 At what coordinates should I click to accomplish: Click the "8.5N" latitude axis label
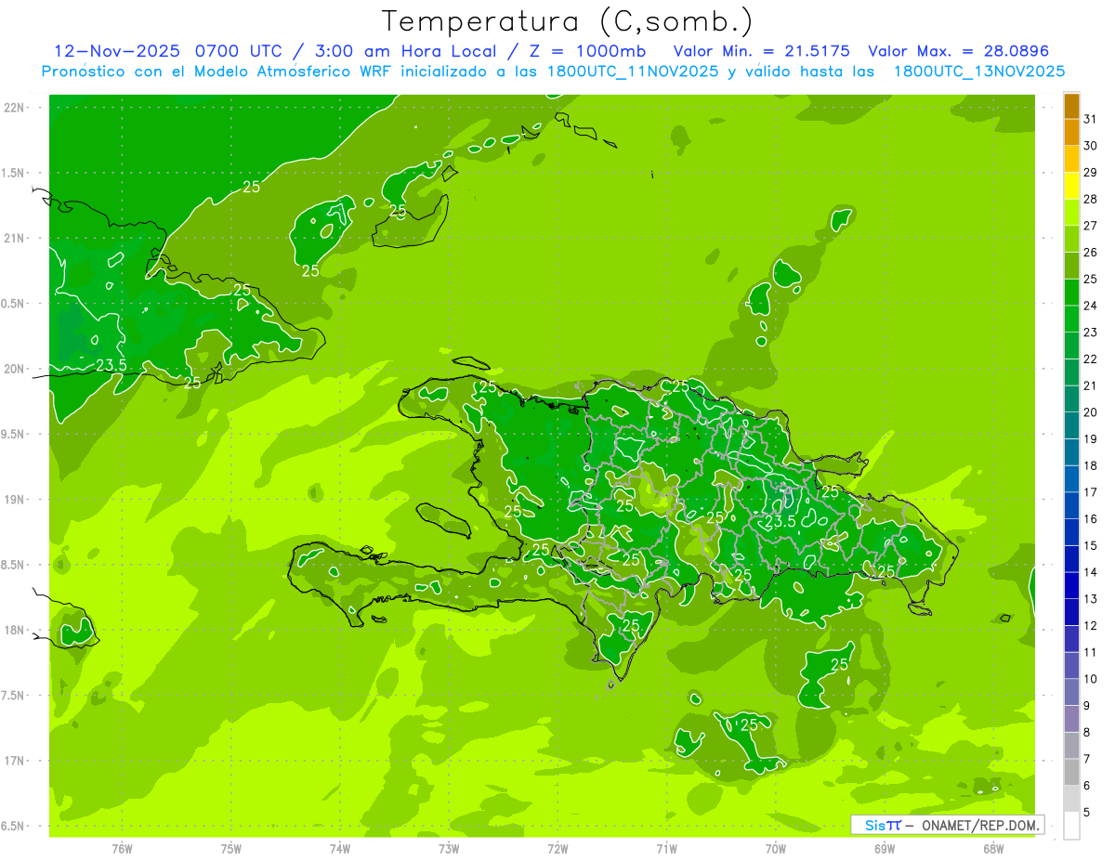click(13, 565)
